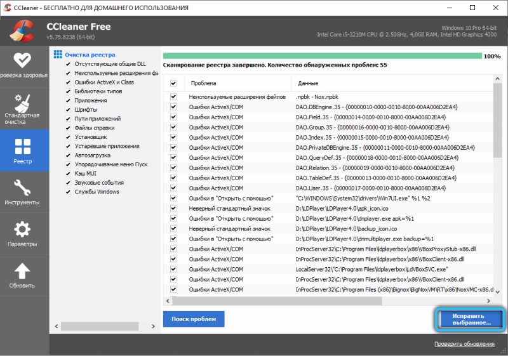
Task: Select the DAO.Index.35 row
Action: coord(328,137)
